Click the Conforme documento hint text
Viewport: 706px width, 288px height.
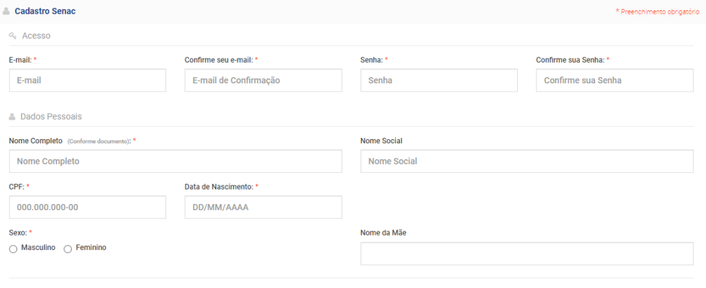[x=98, y=141]
